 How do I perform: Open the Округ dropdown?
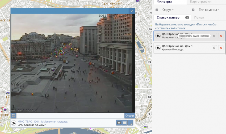pyautogui.click(x=168, y=10)
